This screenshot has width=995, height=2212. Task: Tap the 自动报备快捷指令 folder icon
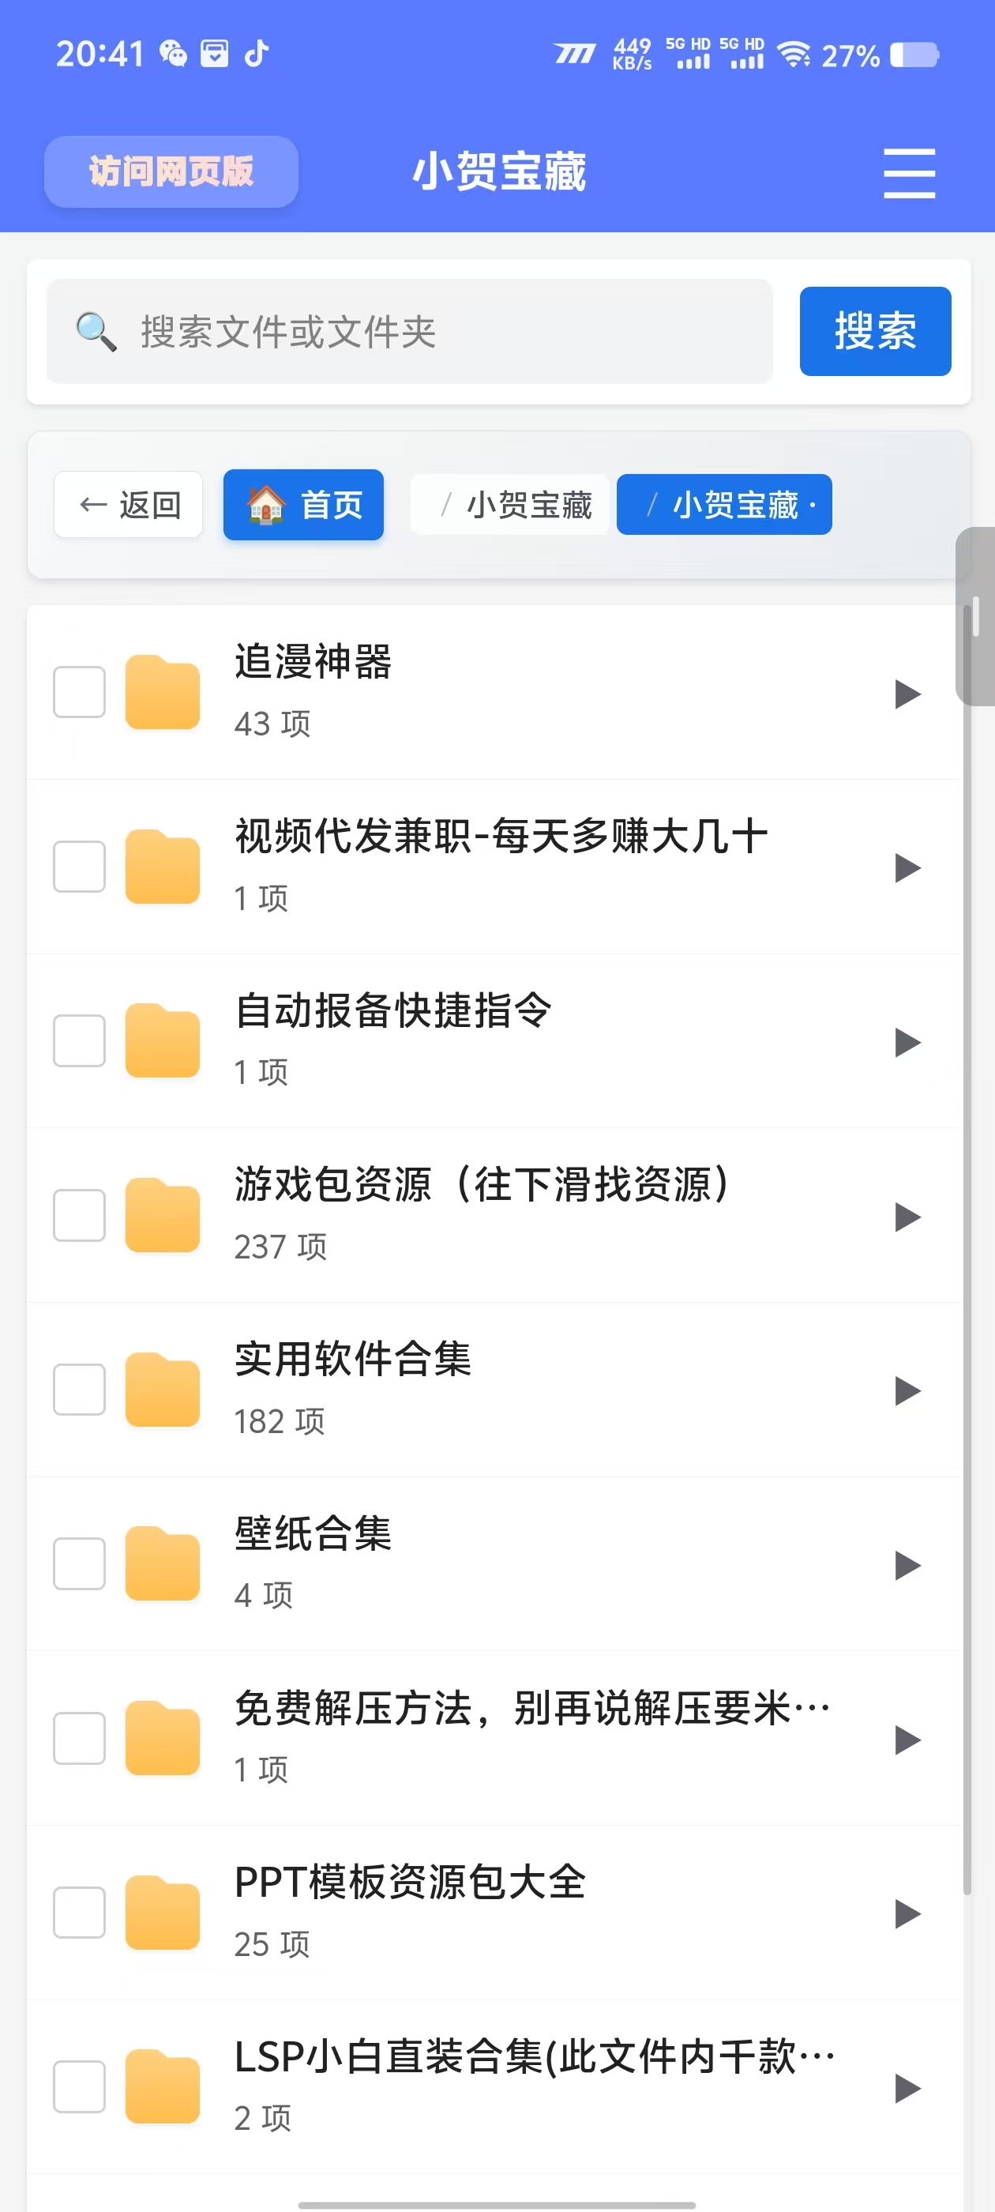(x=162, y=1040)
